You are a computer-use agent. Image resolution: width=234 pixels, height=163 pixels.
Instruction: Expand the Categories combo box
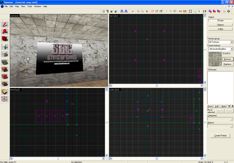click(232, 119)
